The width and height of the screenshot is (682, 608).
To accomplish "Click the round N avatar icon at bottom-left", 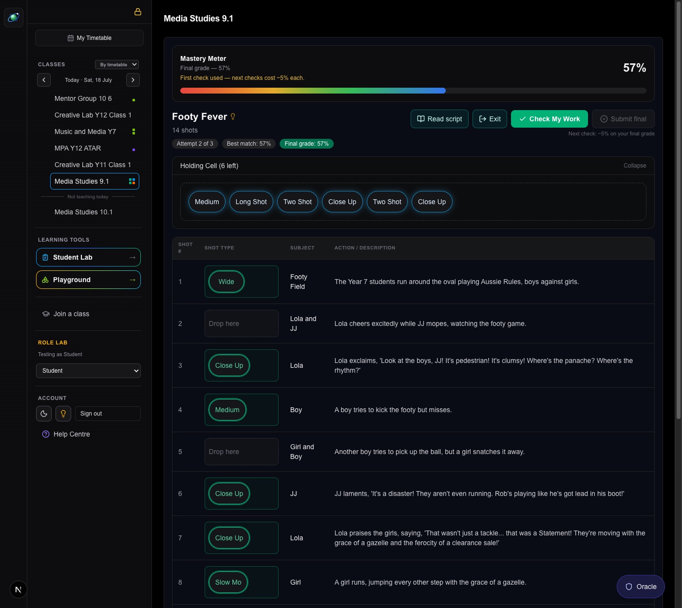I will pyautogui.click(x=18, y=589).
